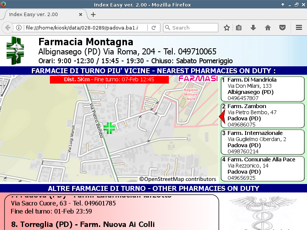Open a new tab with plus button
Viewport: 307px width, 230px height.
click(x=93, y=15)
